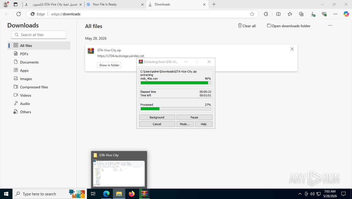Filter downloads by Apps

39,70
